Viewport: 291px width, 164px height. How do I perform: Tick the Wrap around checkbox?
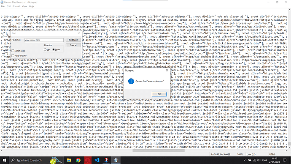click(x=13, y=56)
